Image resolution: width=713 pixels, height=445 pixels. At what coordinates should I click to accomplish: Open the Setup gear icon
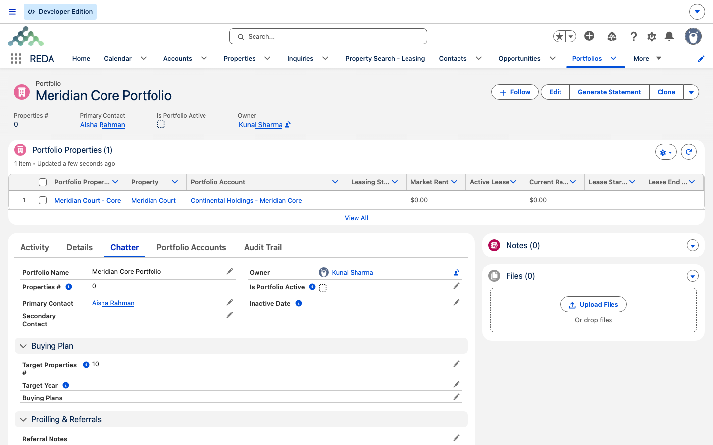point(652,36)
